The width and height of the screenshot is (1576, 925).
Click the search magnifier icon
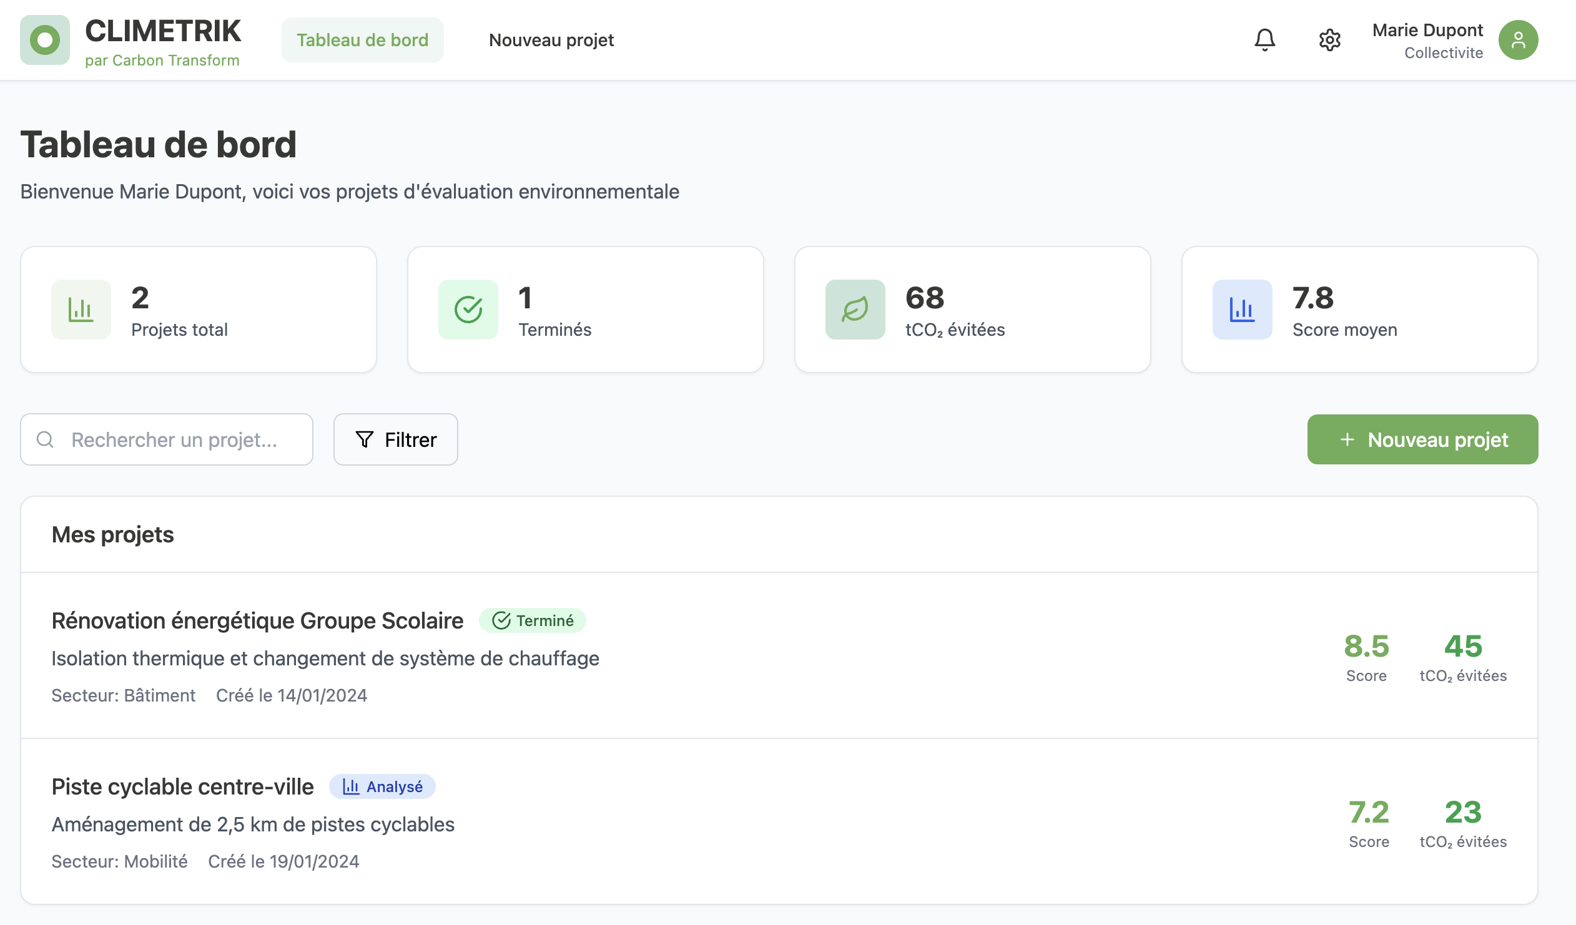[x=45, y=439]
